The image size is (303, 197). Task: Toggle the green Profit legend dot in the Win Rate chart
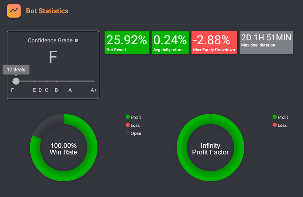(x=127, y=117)
